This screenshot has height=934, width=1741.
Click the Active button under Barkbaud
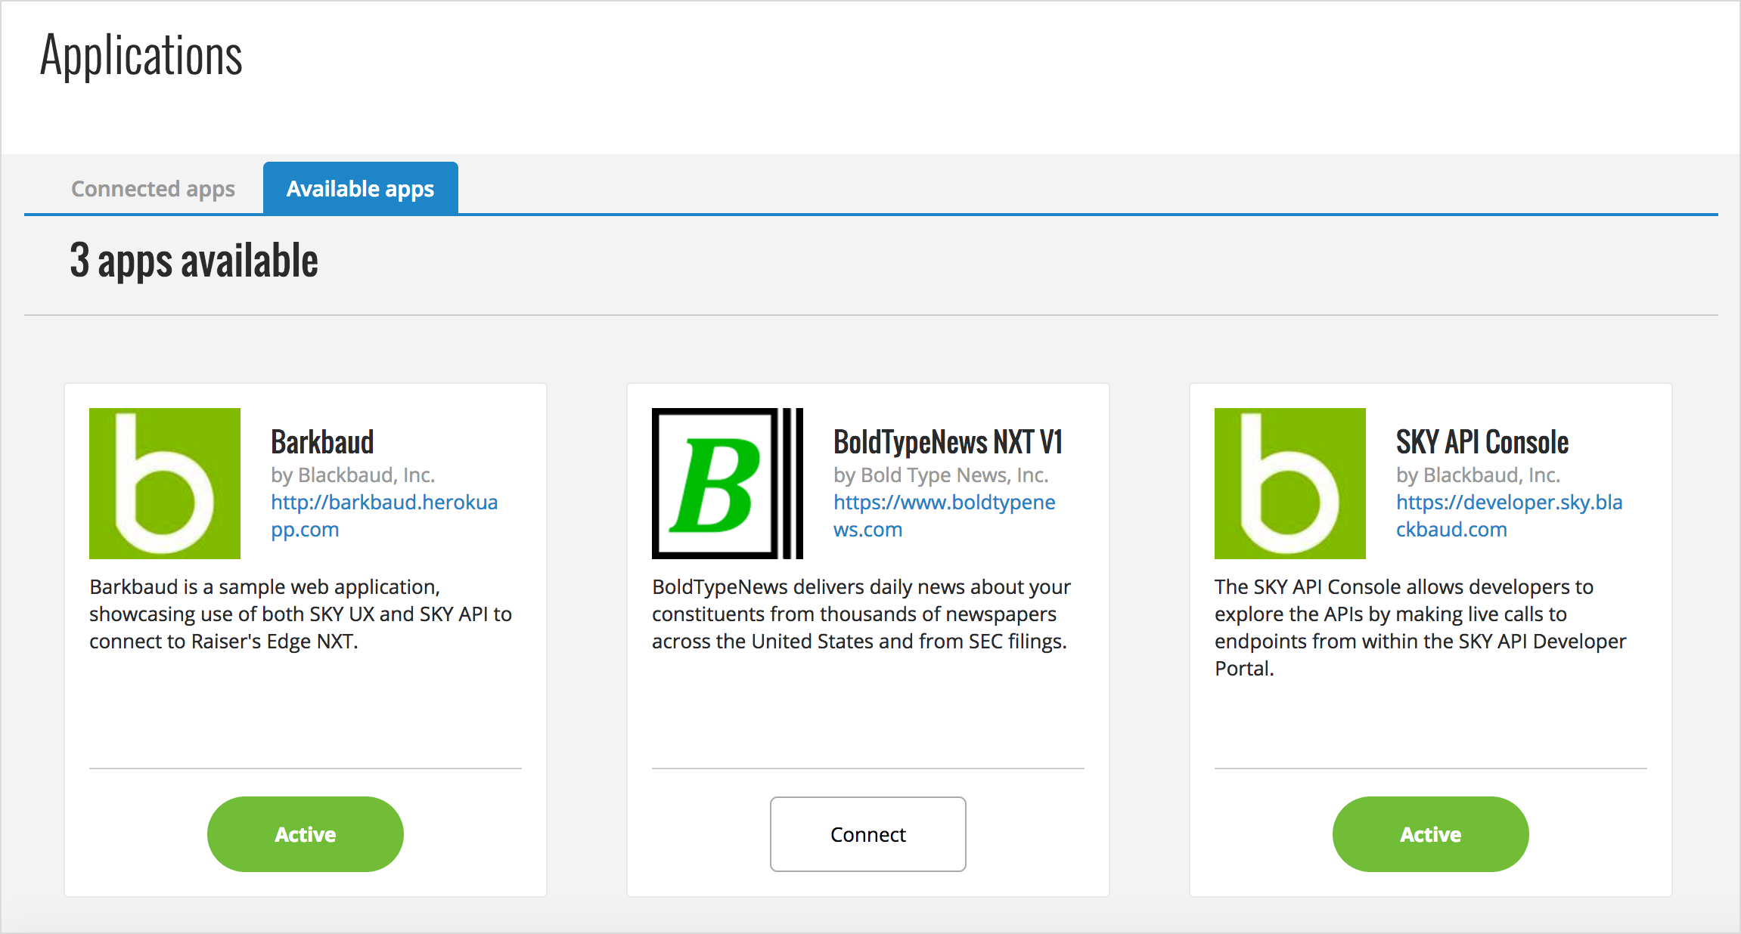(306, 834)
